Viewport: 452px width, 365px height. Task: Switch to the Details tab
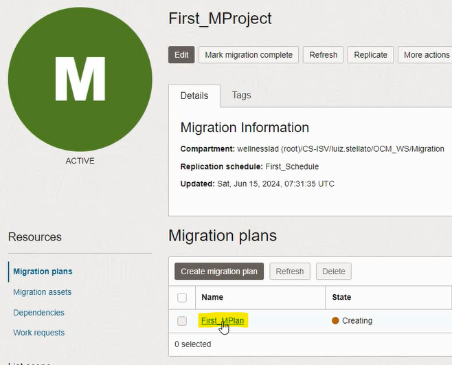[194, 96]
